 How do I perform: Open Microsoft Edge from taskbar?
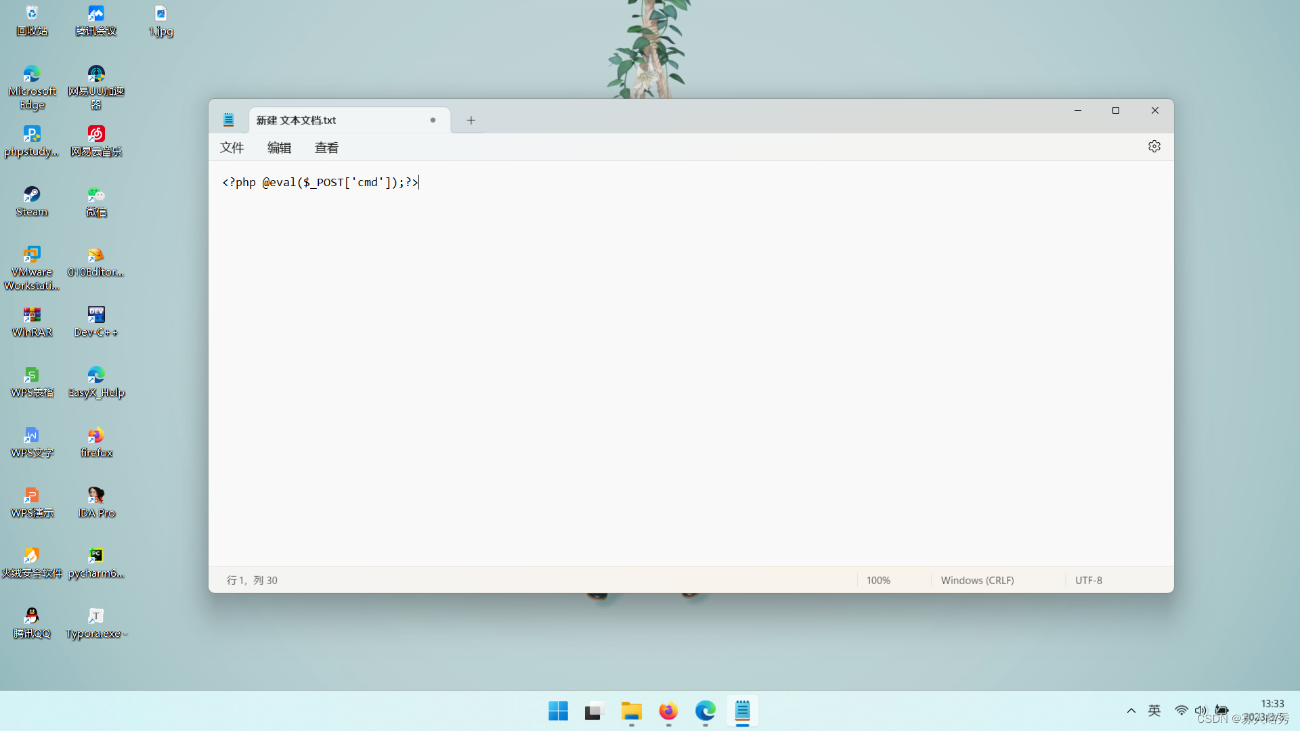coord(705,711)
